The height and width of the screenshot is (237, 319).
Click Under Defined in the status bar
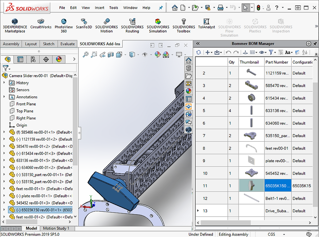coord(201,234)
